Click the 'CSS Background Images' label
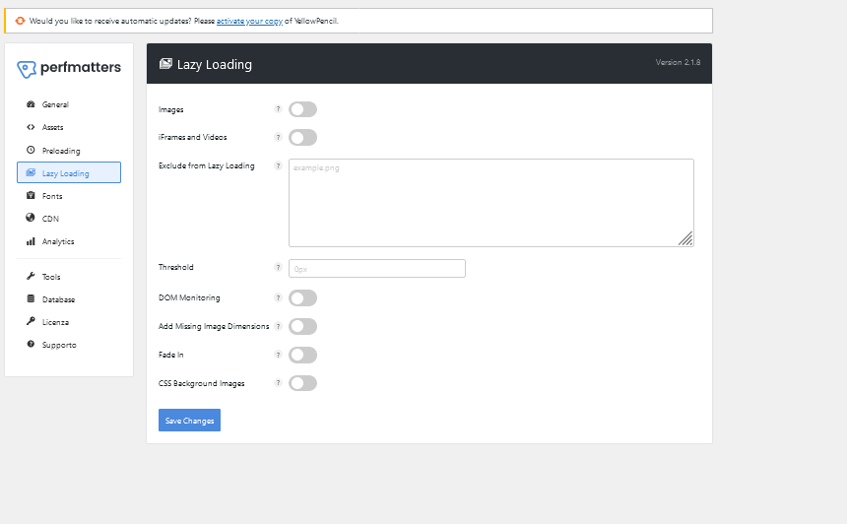Viewport: 847px width, 524px height. [202, 383]
